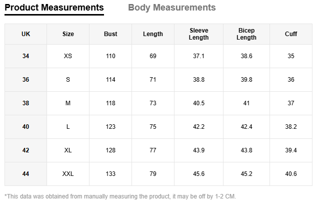Switch to the Body Measurements tab
The width and height of the screenshot is (317, 203).
[x=171, y=8]
